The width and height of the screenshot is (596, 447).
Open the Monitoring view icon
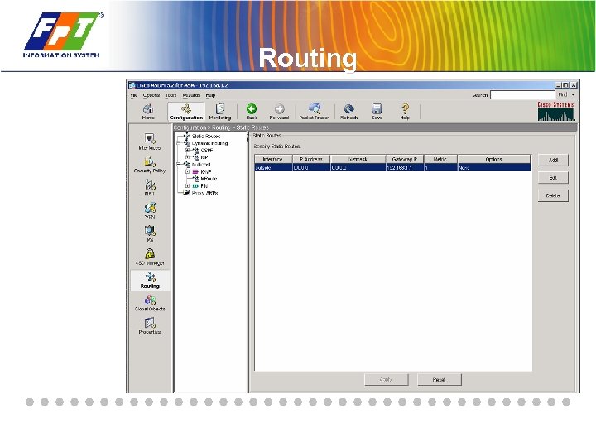click(x=220, y=112)
